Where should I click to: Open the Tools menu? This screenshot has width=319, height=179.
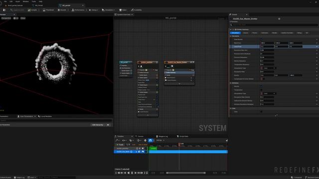[x=34, y=1]
